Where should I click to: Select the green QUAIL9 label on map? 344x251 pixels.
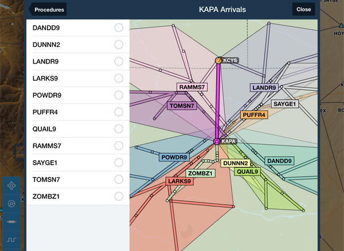coord(248,172)
